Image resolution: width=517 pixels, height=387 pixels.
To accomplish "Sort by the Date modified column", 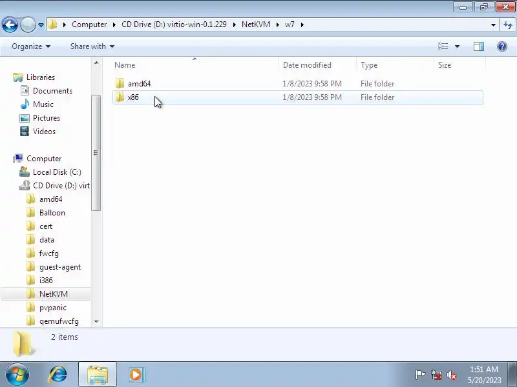I will (317, 65).
